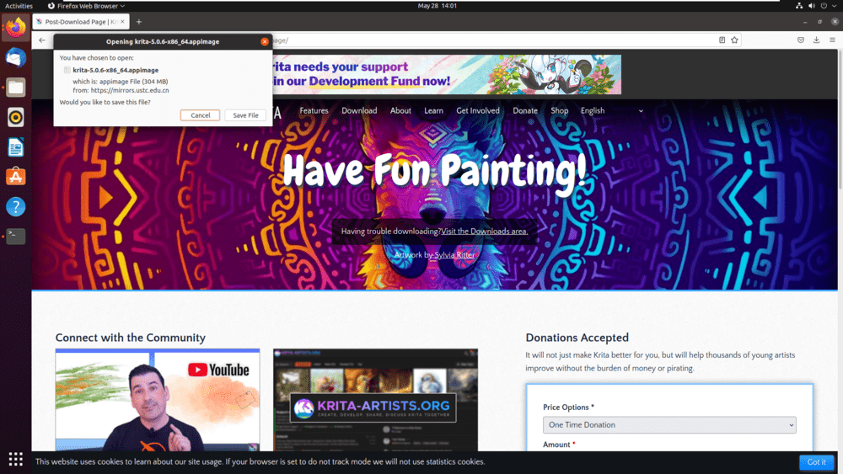Click Cancel in the download dialog
The image size is (843, 474).
point(200,115)
